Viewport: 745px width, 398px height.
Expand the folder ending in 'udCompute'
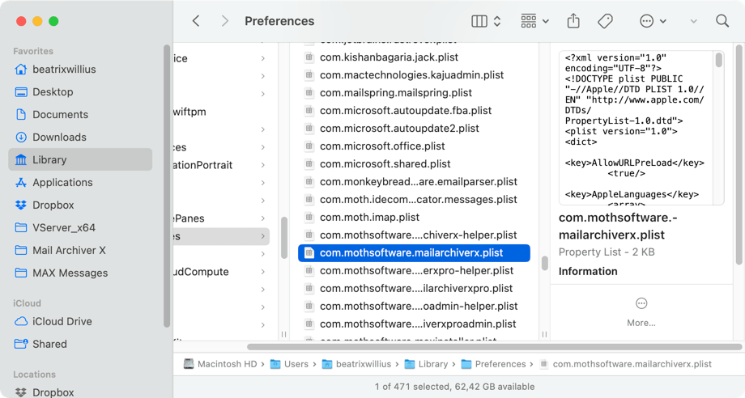click(x=262, y=272)
